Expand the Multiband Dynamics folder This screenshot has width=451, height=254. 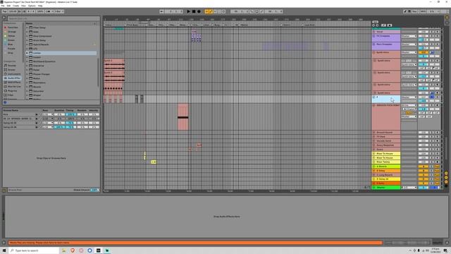click(27, 61)
